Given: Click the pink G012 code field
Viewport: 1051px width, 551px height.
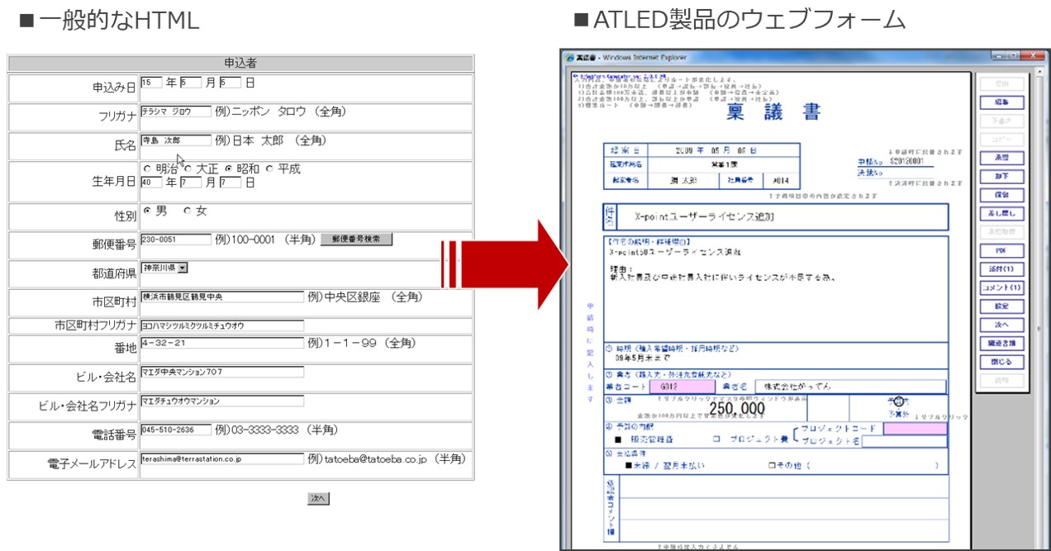Looking at the screenshot, I should (x=682, y=387).
